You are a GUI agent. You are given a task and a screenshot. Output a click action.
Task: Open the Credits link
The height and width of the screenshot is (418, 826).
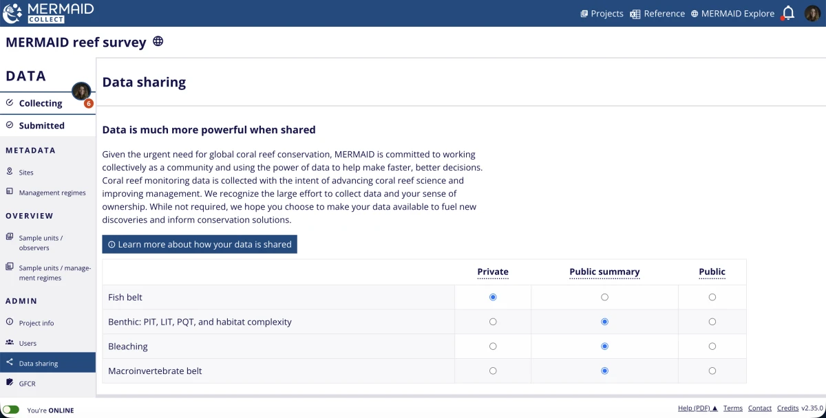tap(787, 408)
